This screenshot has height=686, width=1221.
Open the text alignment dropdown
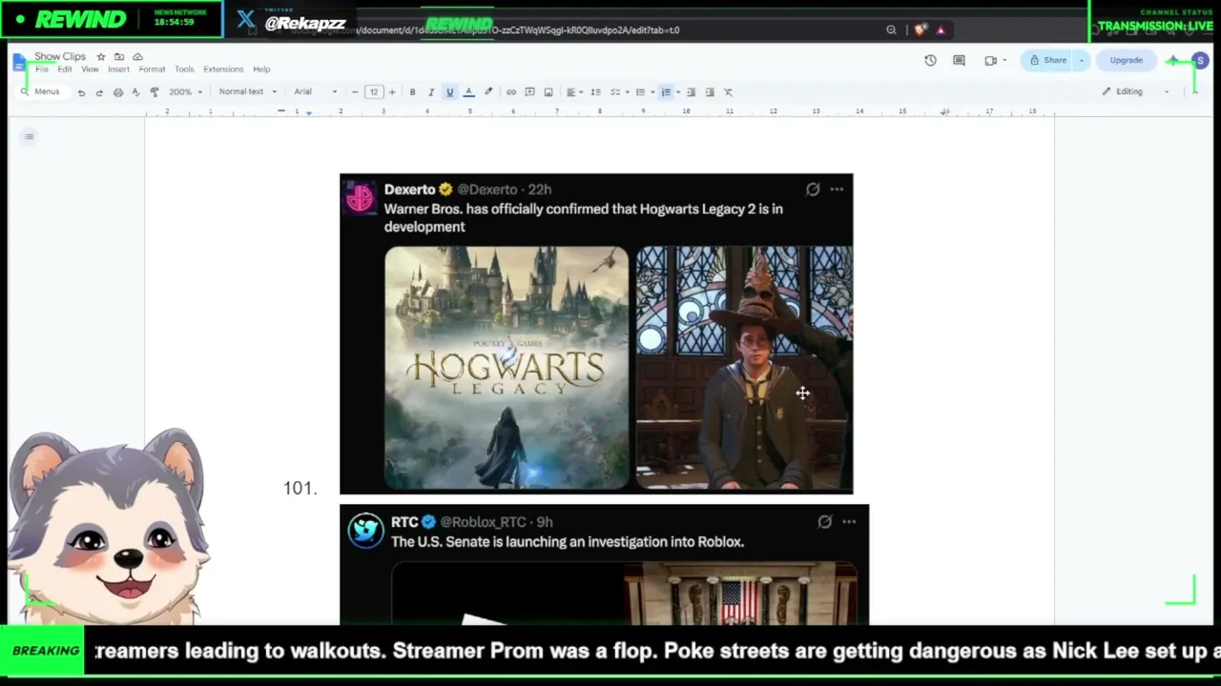573,92
